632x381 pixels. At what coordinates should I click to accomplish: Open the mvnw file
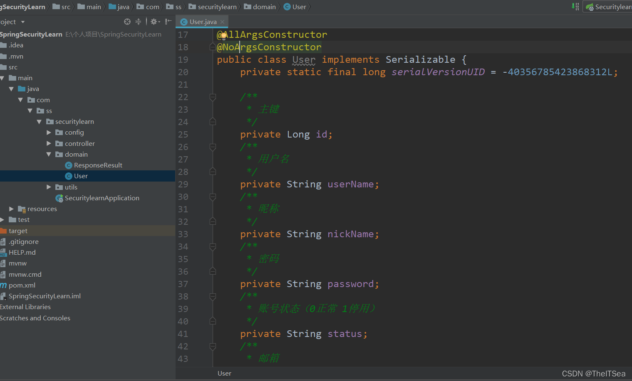pyautogui.click(x=13, y=263)
